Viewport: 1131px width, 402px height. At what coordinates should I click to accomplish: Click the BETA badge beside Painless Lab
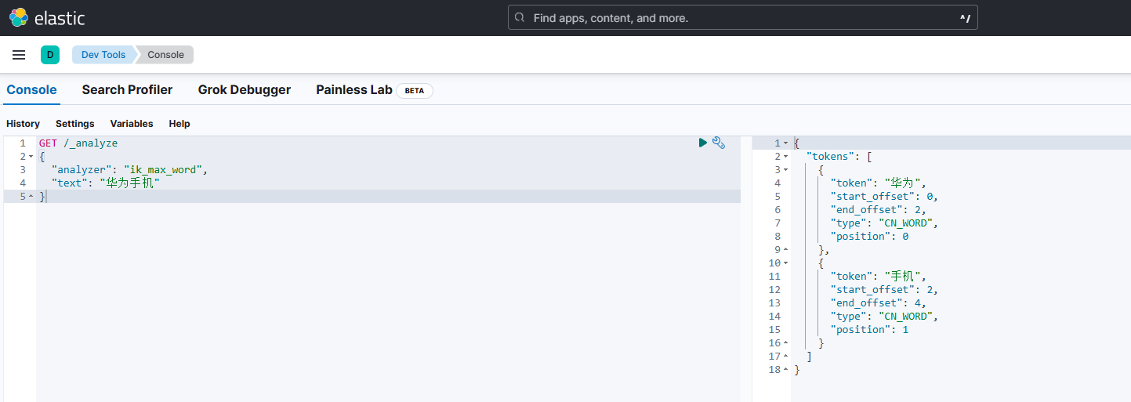coord(414,91)
